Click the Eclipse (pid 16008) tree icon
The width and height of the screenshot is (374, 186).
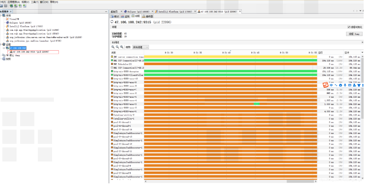tap(7, 23)
